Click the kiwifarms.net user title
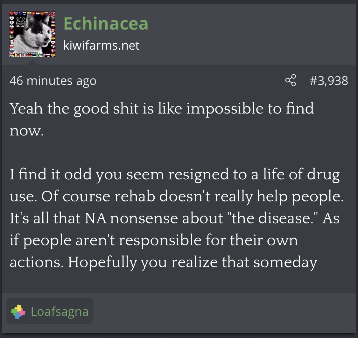The width and height of the screenshot is (358, 338). [x=101, y=45]
